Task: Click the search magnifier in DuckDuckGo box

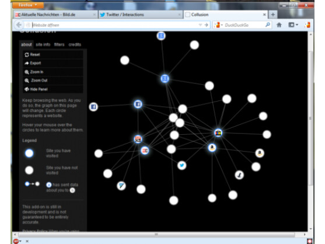Action: pyautogui.click(x=268, y=25)
